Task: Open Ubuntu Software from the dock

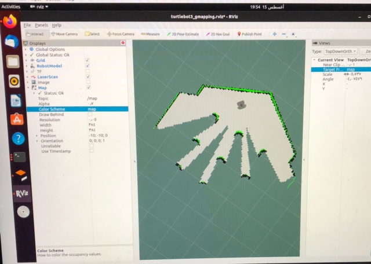Action: tap(17, 119)
